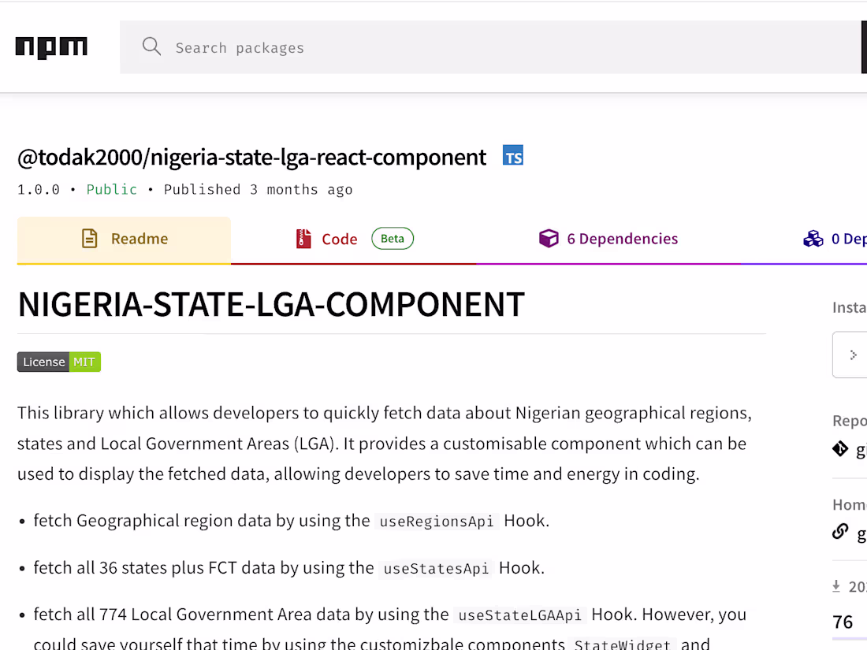The width and height of the screenshot is (867, 650).
Task: Click the License MIT badge
Action: click(x=58, y=362)
